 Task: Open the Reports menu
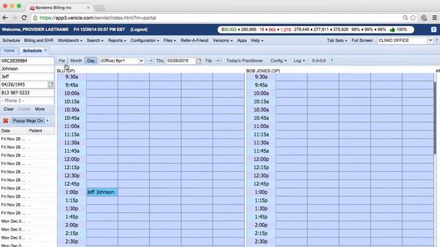[117, 40]
